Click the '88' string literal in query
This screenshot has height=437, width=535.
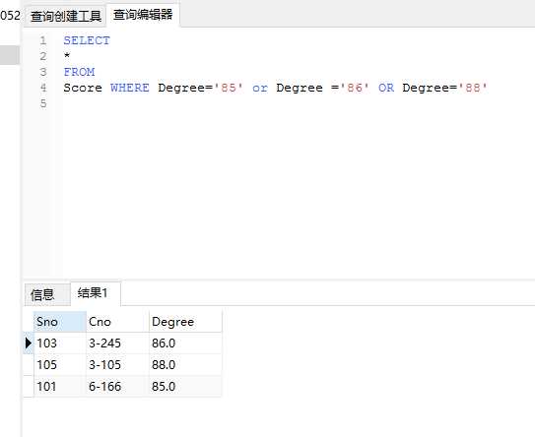click(473, 88)
